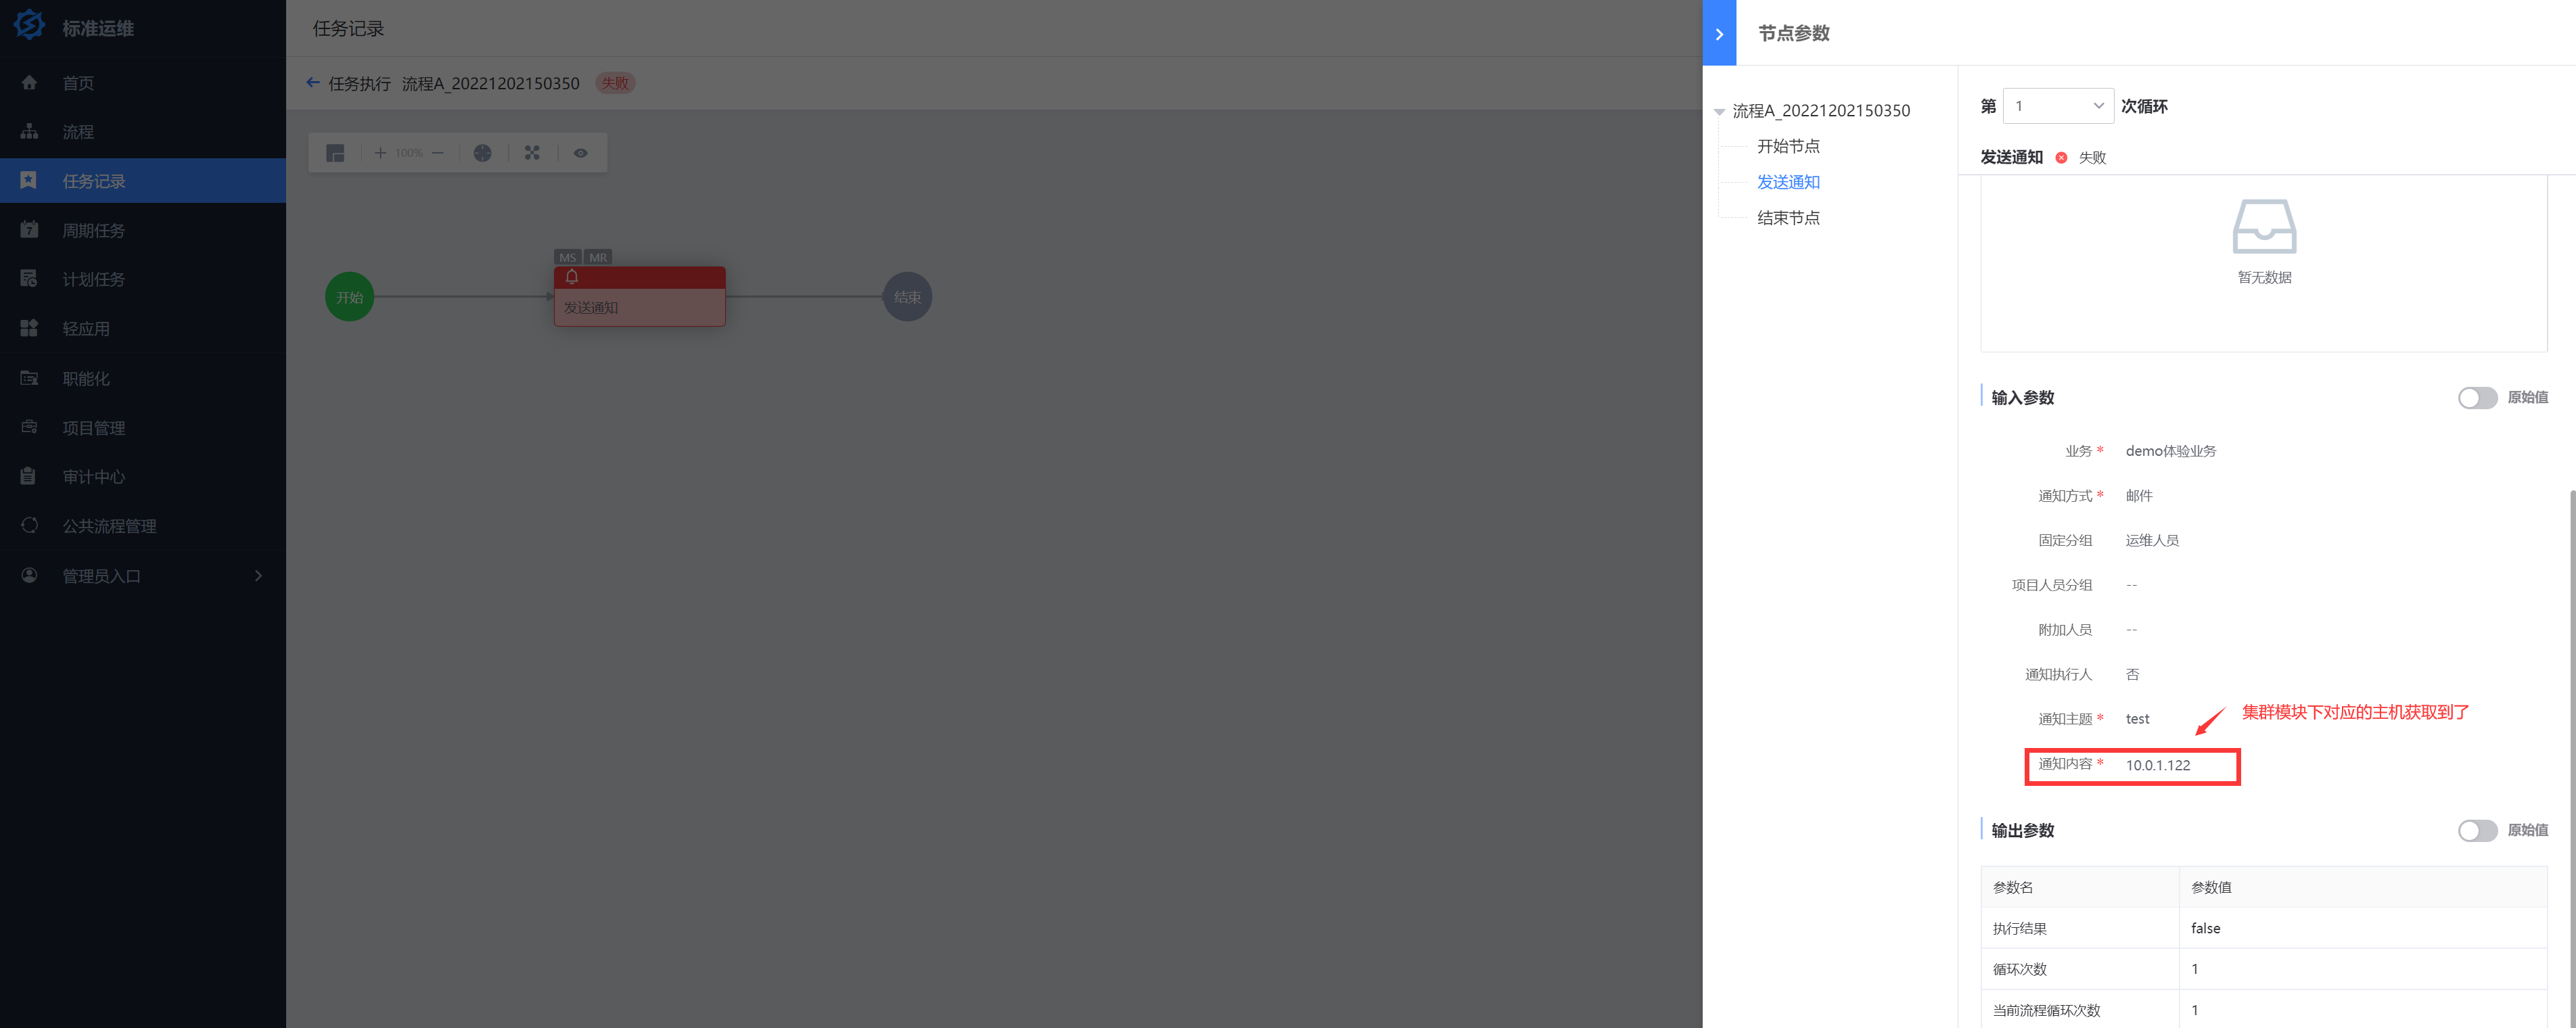2576x1028 pixels.
Task: Click the back arrow beside 任务执行
Action: click(313, 83)
